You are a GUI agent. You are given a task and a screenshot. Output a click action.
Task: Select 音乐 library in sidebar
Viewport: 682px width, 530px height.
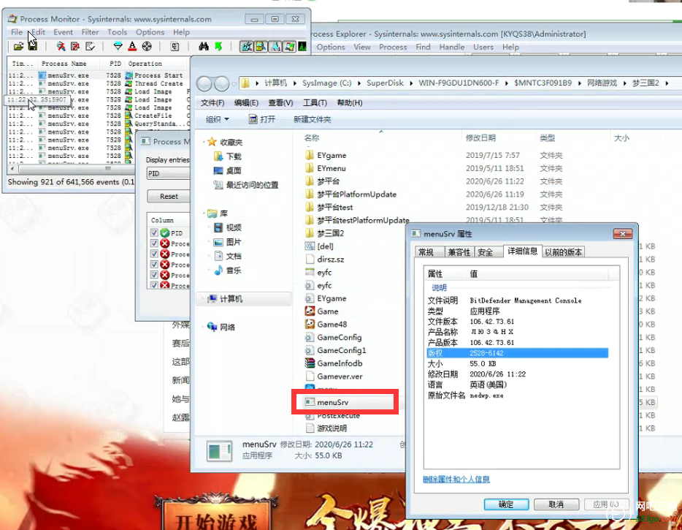click(x=228, y=270)
